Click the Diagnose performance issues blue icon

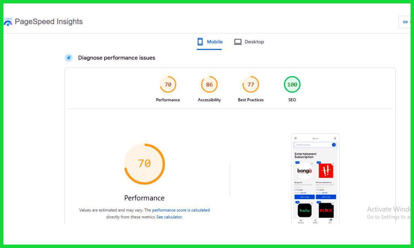point(69,58)
